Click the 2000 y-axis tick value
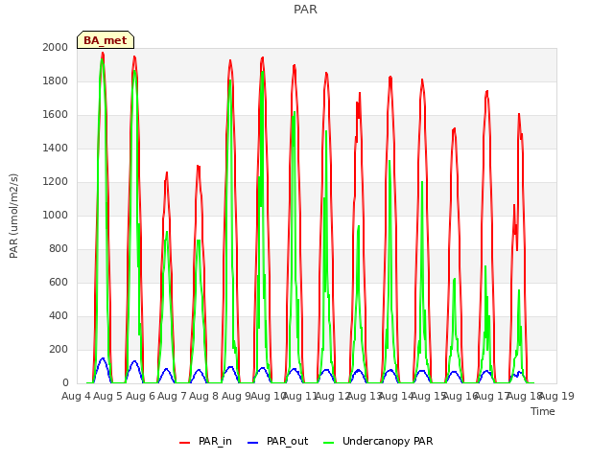The image size is (614, 460). (x=56, y=47)
